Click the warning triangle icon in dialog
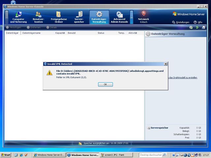 (x=49, y=73)
